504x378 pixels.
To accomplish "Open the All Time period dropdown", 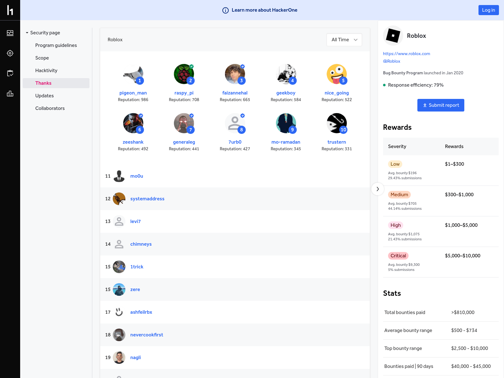I will point(344,40).
